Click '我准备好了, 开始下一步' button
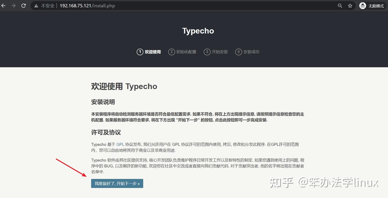Image resolution: width=388 pixels, height=198 pixels. tap(117, 183)
